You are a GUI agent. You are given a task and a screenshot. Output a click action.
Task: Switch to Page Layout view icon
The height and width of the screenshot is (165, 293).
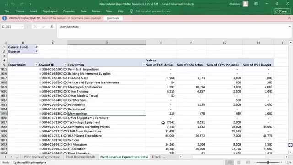coord(239,162)
